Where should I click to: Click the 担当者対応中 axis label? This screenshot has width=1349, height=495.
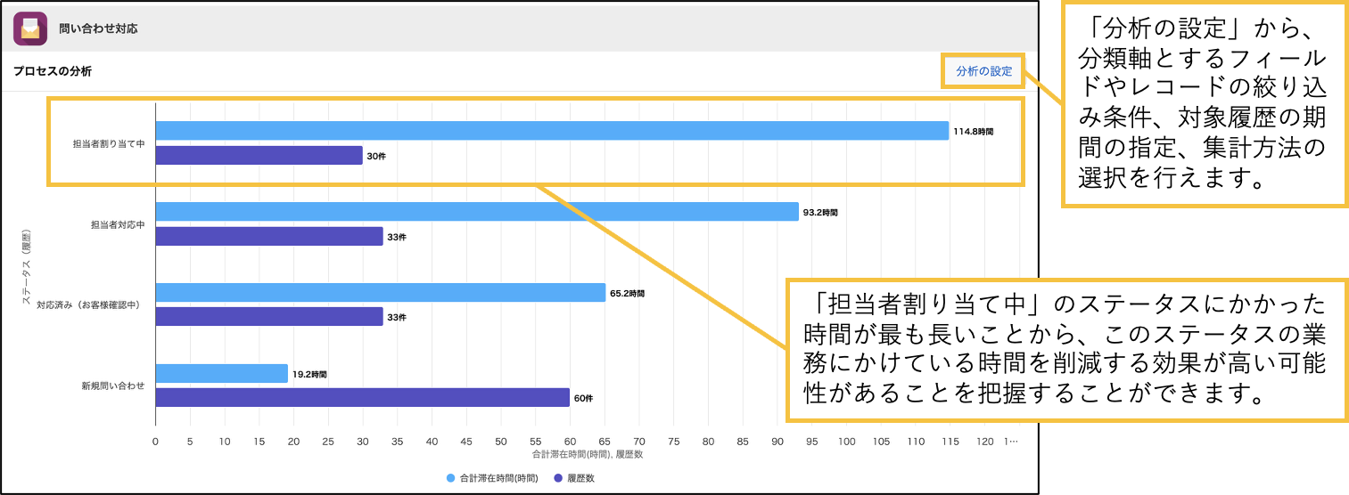coord(118,224)
